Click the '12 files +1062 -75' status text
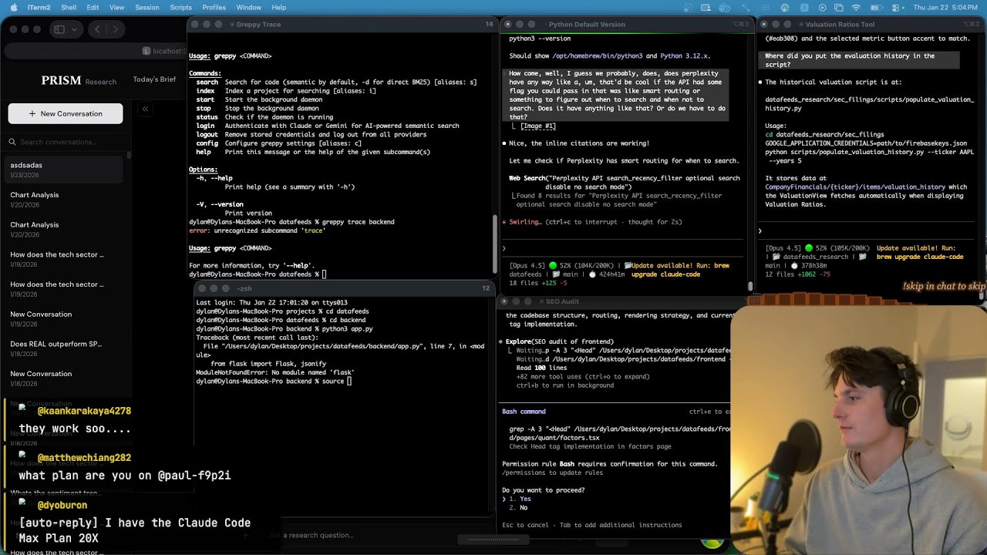 click(x=798, y=274)
